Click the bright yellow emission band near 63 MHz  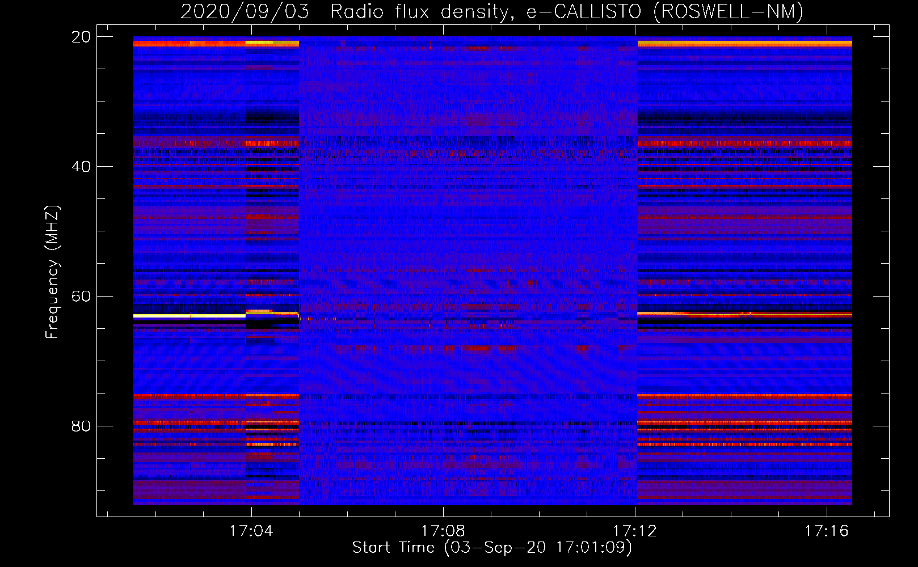190,316
